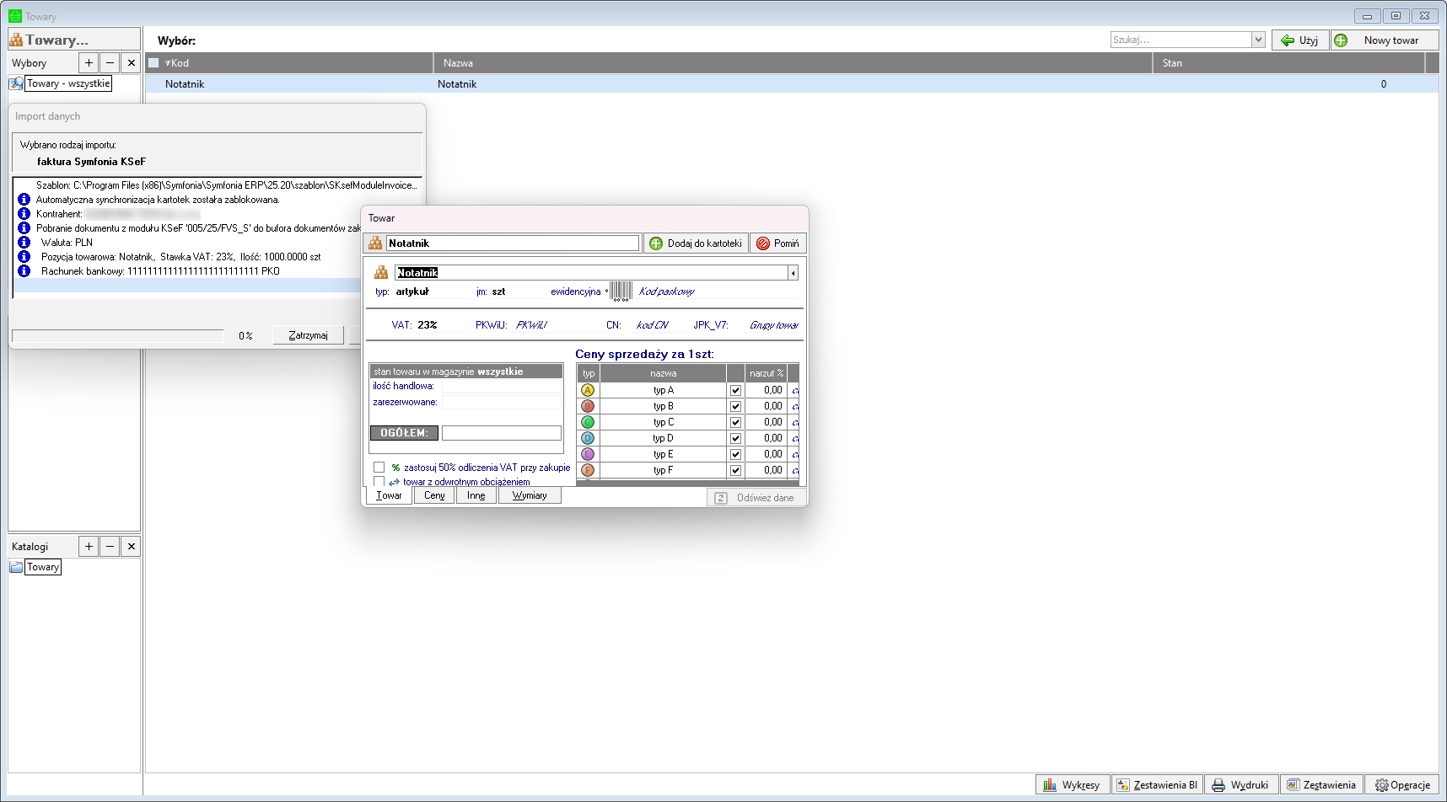
Task: Open Operacje gear button
Action: [1402, 785]
